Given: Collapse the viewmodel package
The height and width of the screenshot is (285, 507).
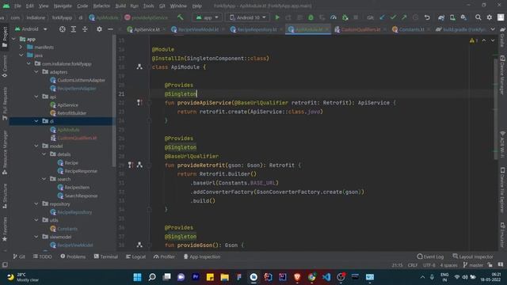Looking at the screenshot, I should coord(36,237).
